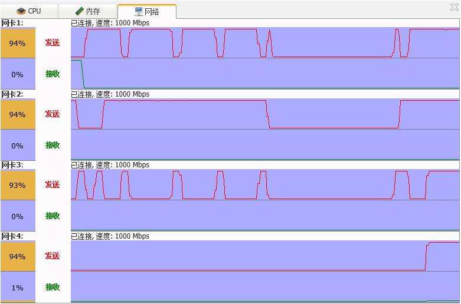Click the memory stick icon
Viewport: 461px width, 304px height.
tap(80, 11)
